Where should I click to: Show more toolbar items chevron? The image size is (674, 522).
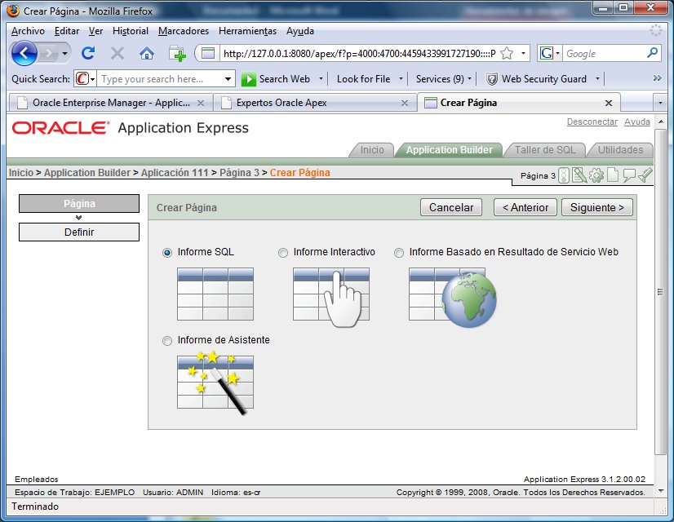click(x=657, y=78)
